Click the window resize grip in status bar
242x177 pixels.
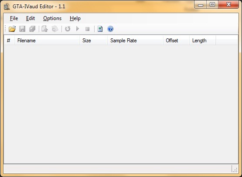(235, 170)
